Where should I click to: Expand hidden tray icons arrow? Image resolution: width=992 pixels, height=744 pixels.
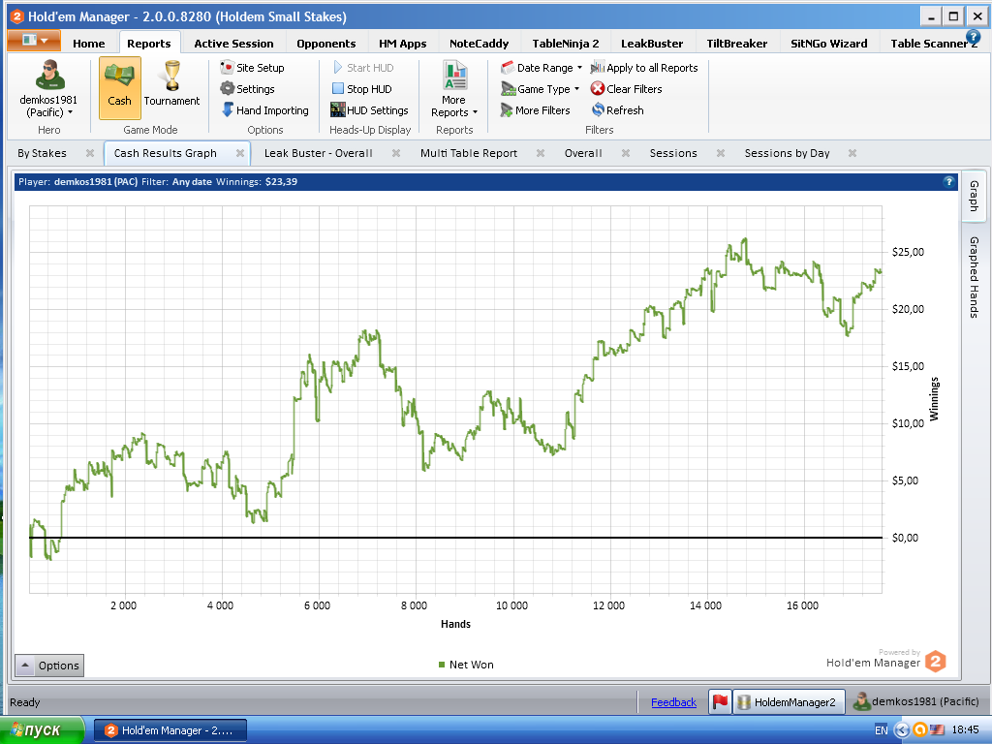(902, 730)
